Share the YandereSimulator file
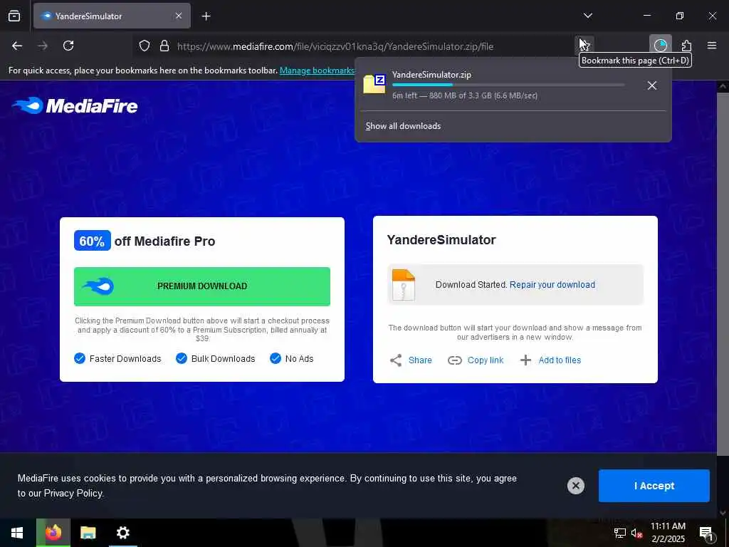 click(x=420, y=360)
